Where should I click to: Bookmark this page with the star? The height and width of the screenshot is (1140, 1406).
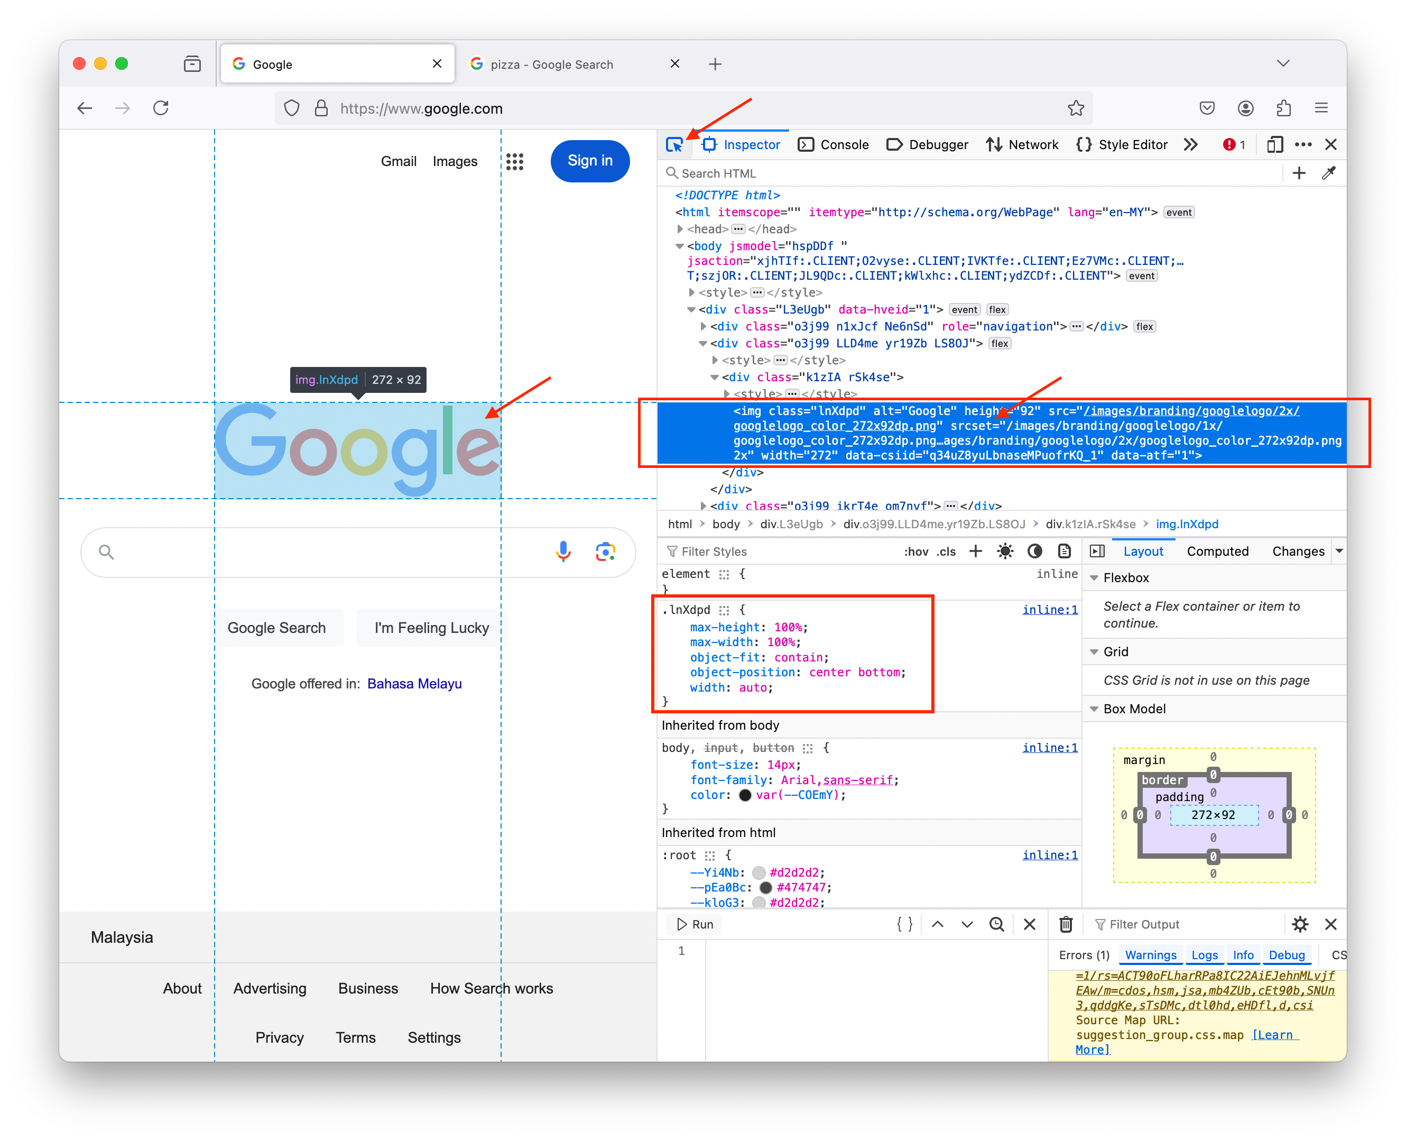1075,108
